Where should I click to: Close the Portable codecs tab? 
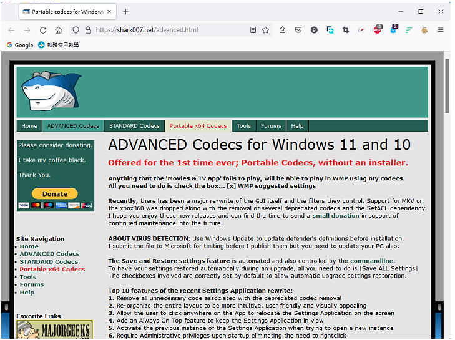click(x=109, y=12)
